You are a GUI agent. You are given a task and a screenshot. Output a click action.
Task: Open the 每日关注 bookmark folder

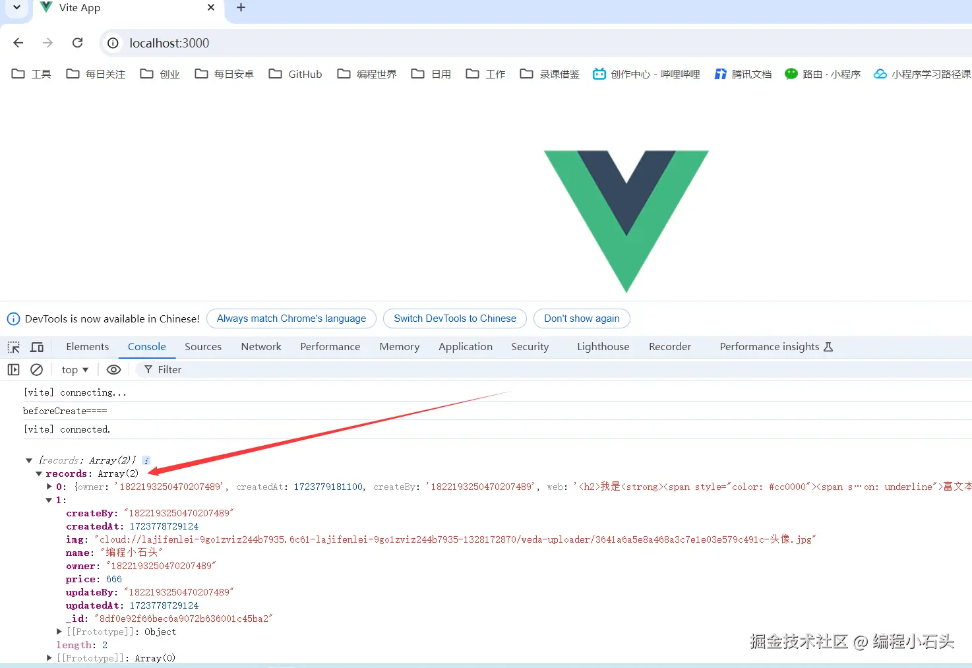coord(96,74)
